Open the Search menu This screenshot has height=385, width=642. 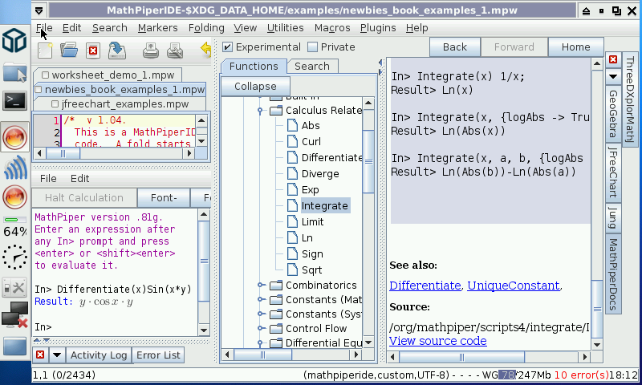tap(109, 28)
